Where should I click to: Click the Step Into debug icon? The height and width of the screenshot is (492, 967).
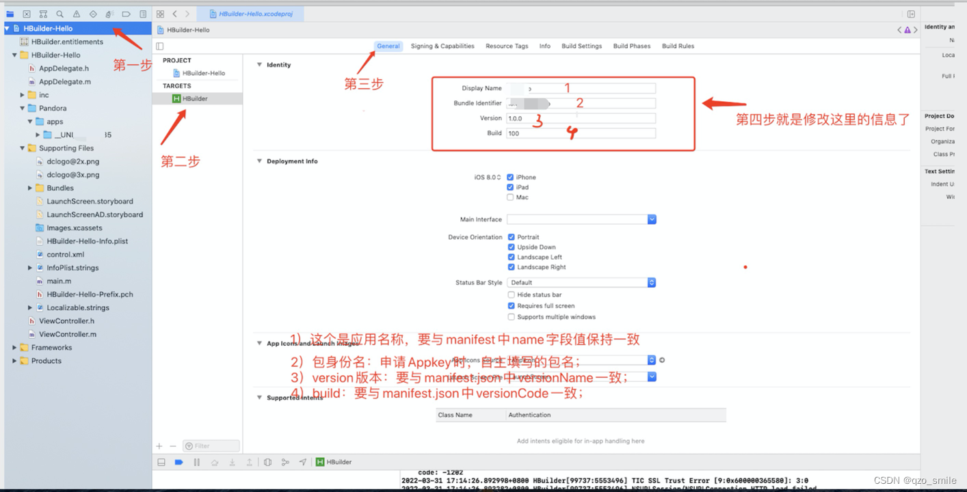point(233,462)
